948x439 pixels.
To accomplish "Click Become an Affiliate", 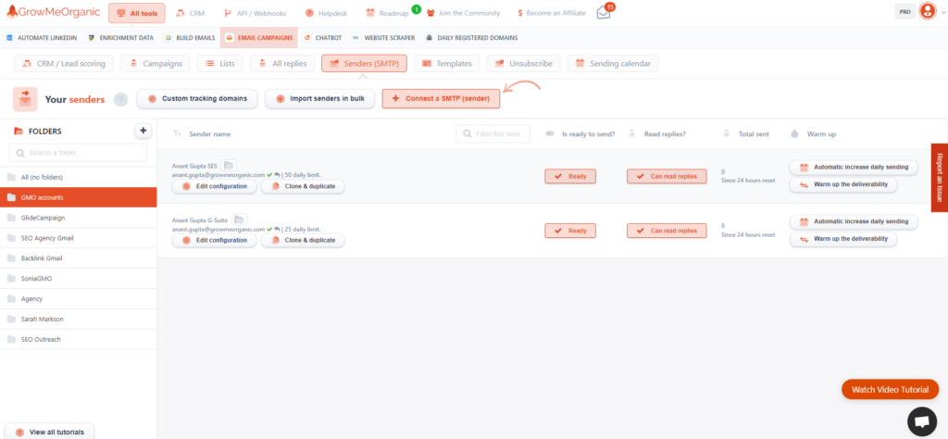I will pos(552,13).
